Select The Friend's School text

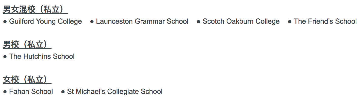point(325,21)
